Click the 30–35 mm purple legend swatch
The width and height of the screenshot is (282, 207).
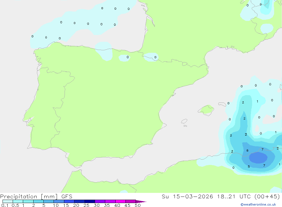(100, 201)
